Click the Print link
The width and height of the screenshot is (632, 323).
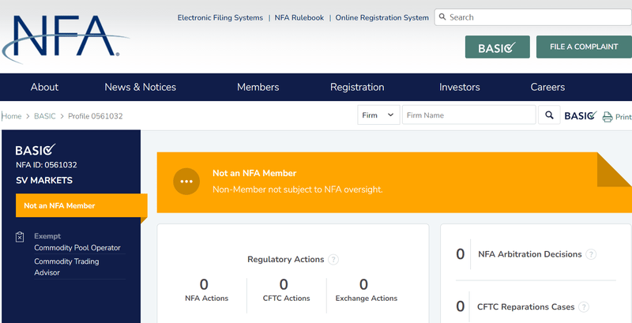tap(623, 117)
